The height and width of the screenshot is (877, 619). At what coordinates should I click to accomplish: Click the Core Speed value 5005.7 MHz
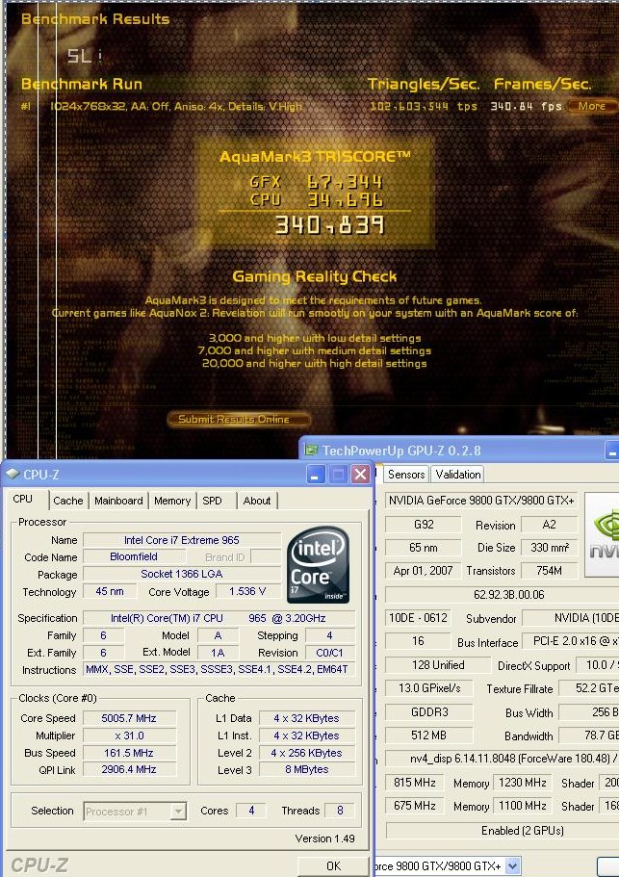129,718
